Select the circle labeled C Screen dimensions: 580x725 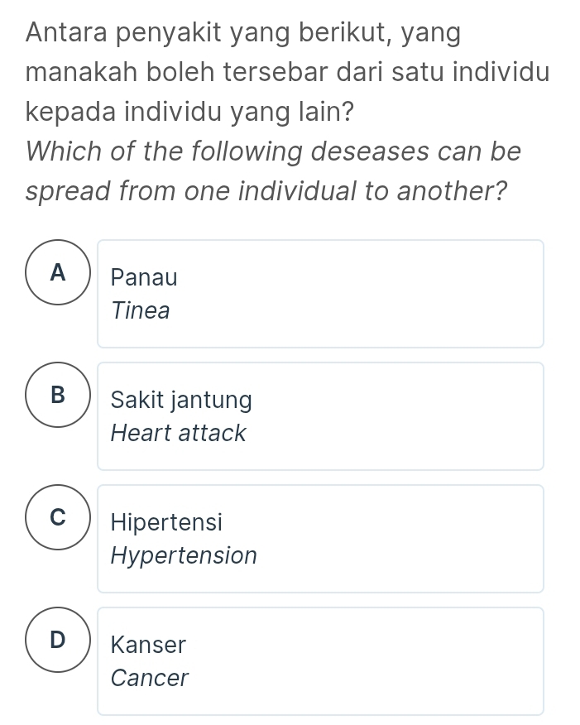point(57,517)
